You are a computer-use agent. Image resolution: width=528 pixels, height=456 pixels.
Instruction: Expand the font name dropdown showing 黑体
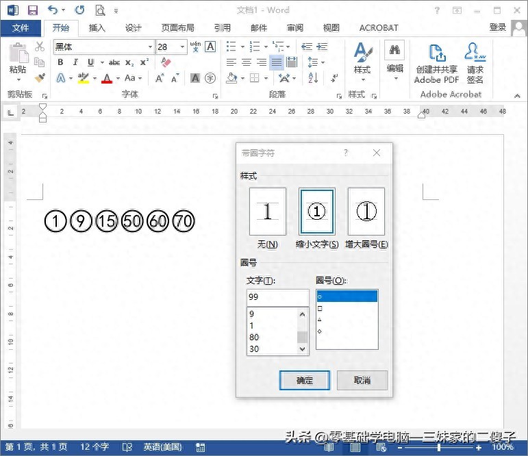click(150, 47)
